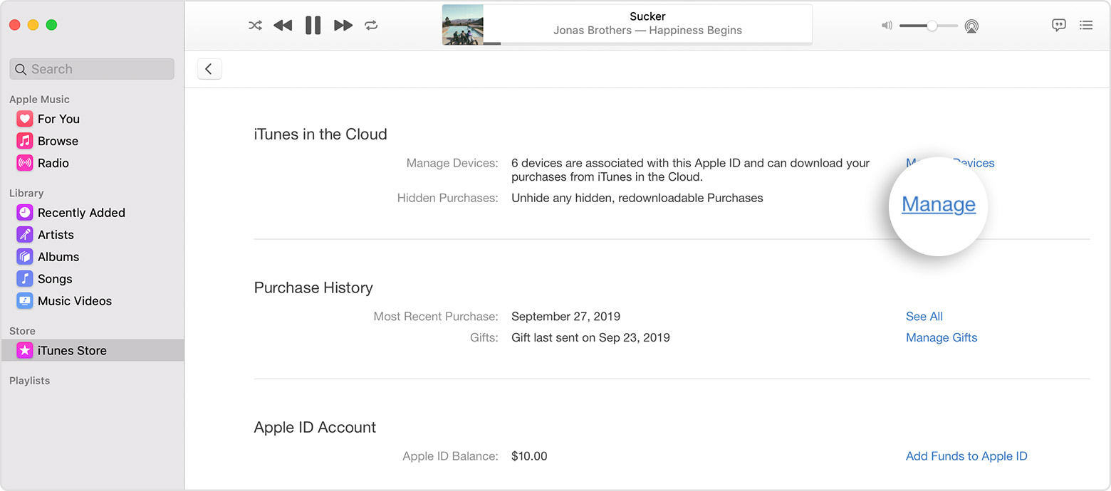Click the Manage hidden purchases link

[938, 204]
